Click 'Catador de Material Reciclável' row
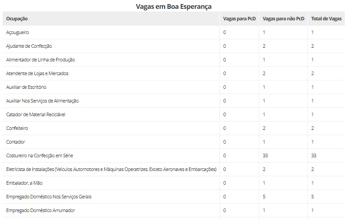The width and height of the screenshot is (355, 220). pyautogui.click(x=36, y=114)
